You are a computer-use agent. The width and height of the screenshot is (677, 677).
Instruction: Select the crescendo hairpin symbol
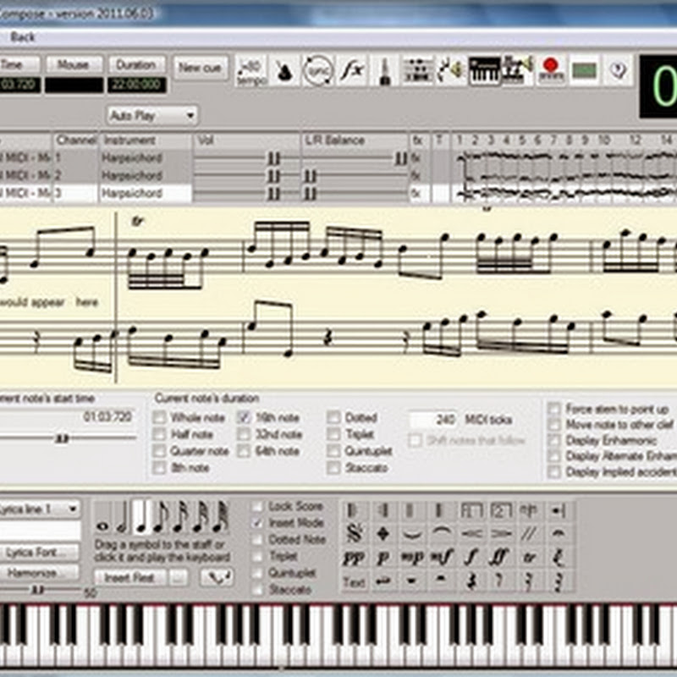[471, 534]
